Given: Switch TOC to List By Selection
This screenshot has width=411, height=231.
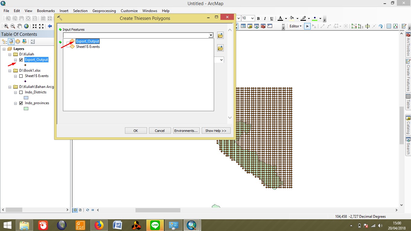Looking at the screenshot, I should [24, 42].
